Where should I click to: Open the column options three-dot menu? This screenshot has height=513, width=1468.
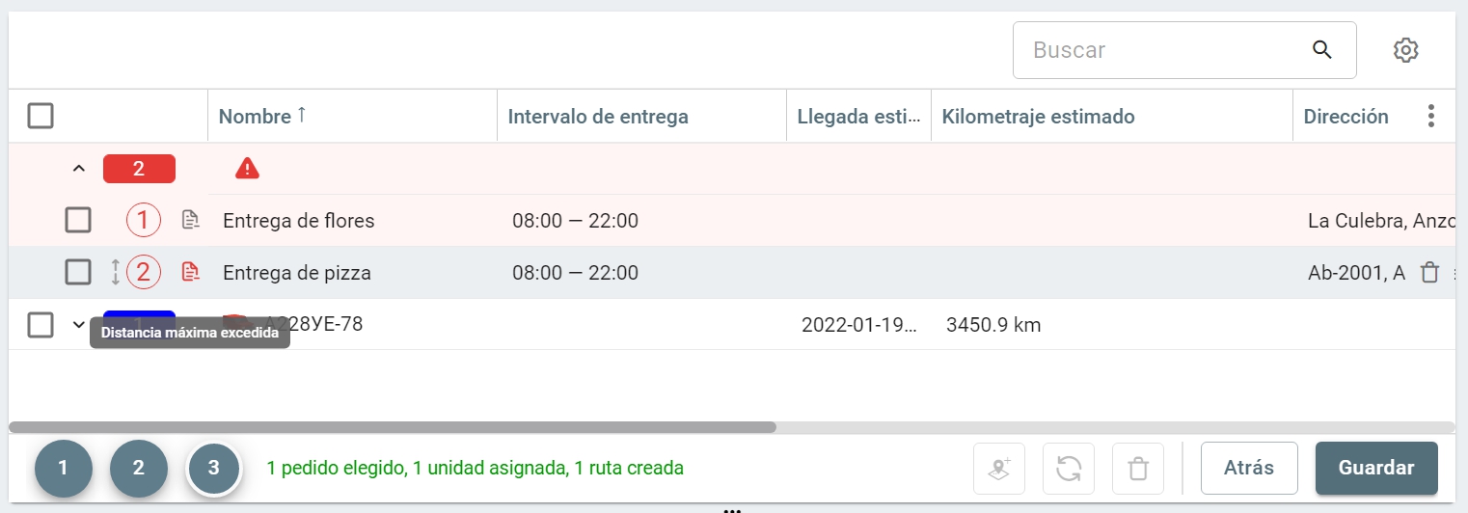(1431, 117)
